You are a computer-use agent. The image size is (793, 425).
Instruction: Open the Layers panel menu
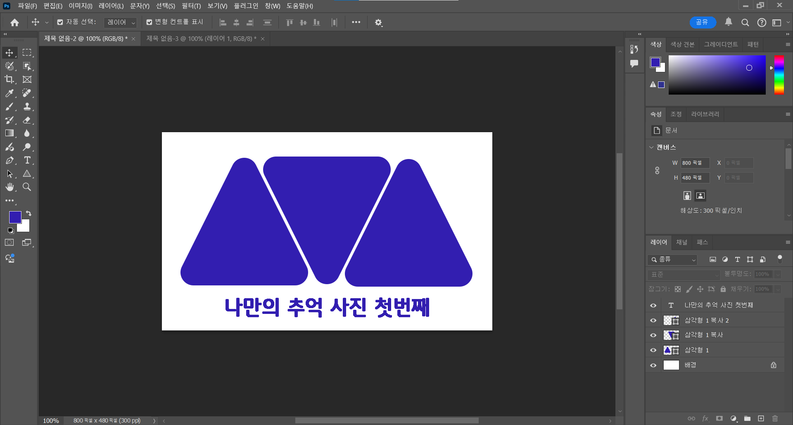click(788, 242)
